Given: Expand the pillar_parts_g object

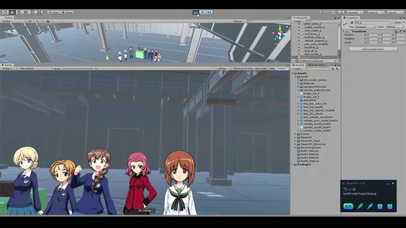Looking at the screenshot, I should click(x=299, y=24).
